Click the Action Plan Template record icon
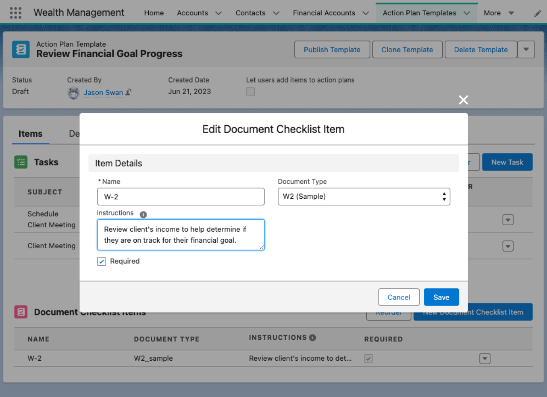 point(21,49)
